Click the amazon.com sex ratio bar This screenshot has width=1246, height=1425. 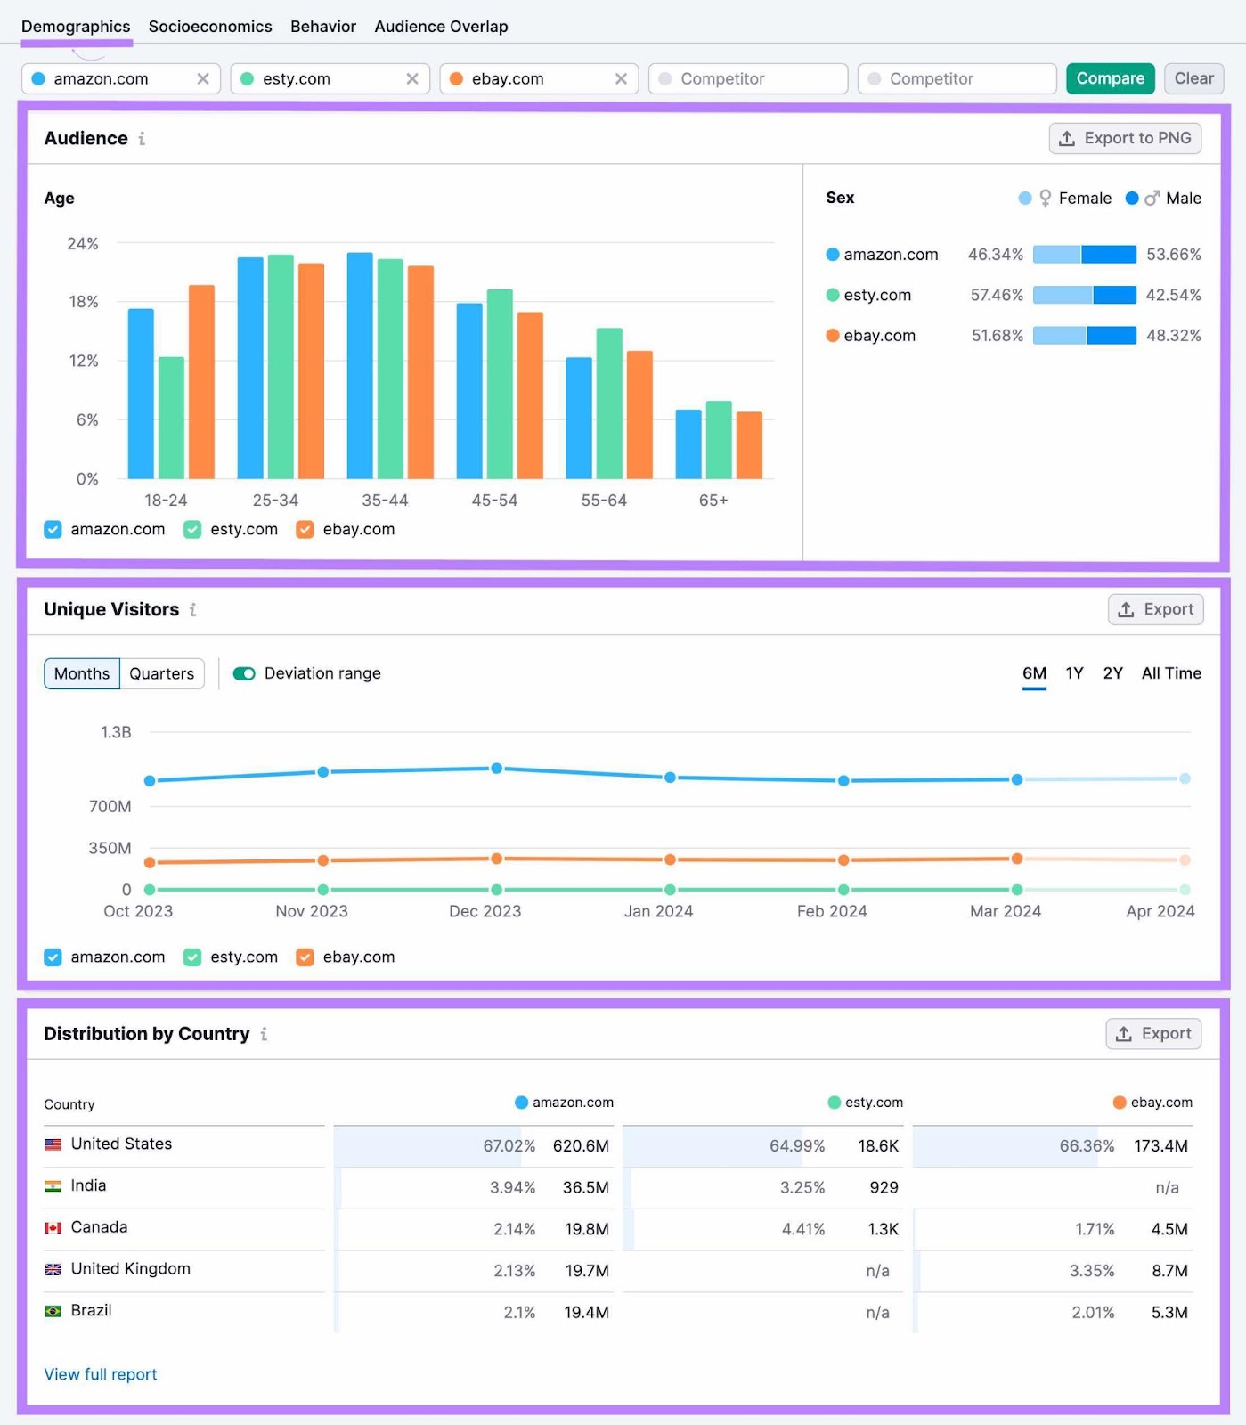click(x=1084, y=255)
